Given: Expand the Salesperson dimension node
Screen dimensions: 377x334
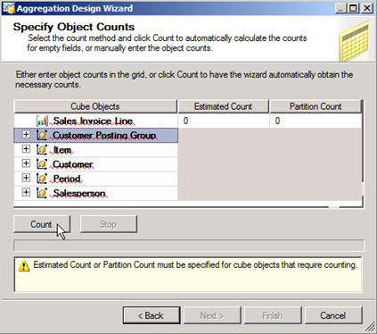Looking at the screenshot, I should pos(26,192).
